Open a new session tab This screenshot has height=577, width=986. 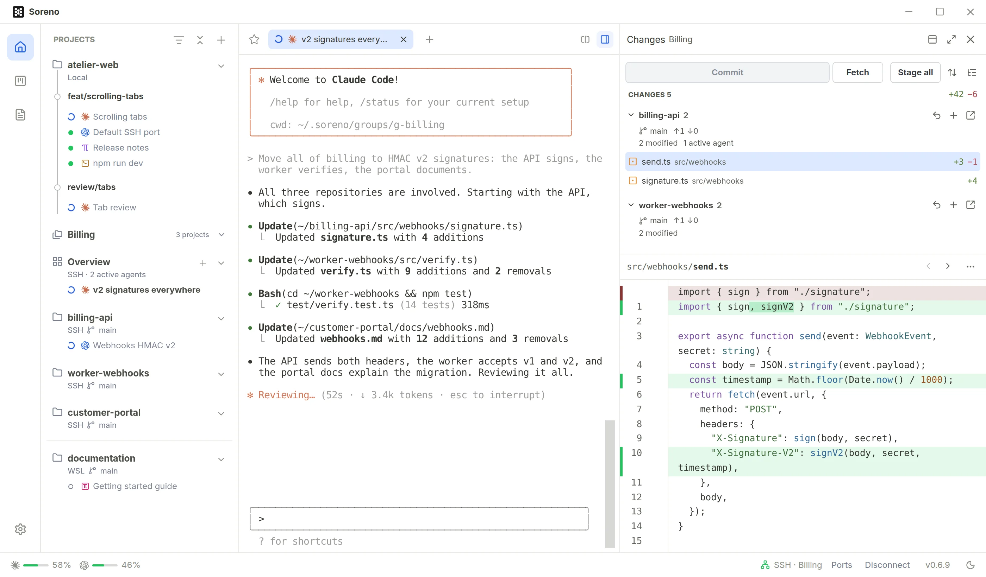[x=430, y=39]
